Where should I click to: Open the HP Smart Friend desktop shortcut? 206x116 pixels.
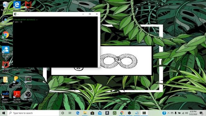coord(5,52)
